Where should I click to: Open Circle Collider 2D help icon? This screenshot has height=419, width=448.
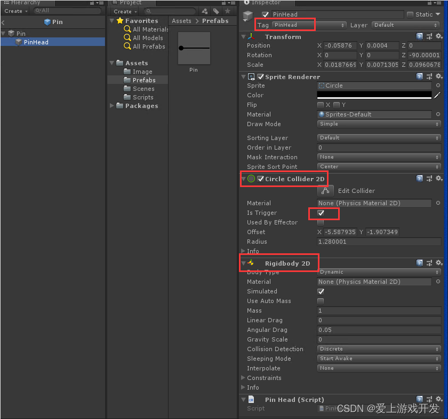[419, 179]
